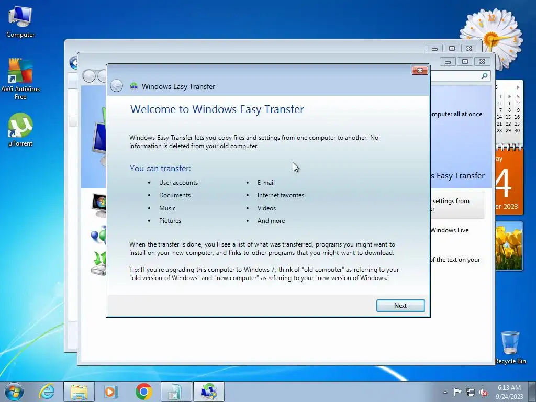Launch Internet Explorer from the taskbar
The height and width of the screenshot is (402, 536).
(47, 392)
